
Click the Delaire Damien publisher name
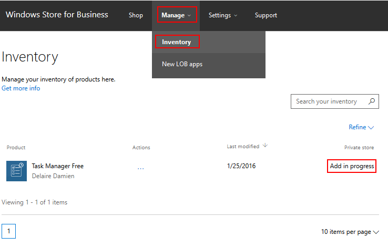(53, 176)
